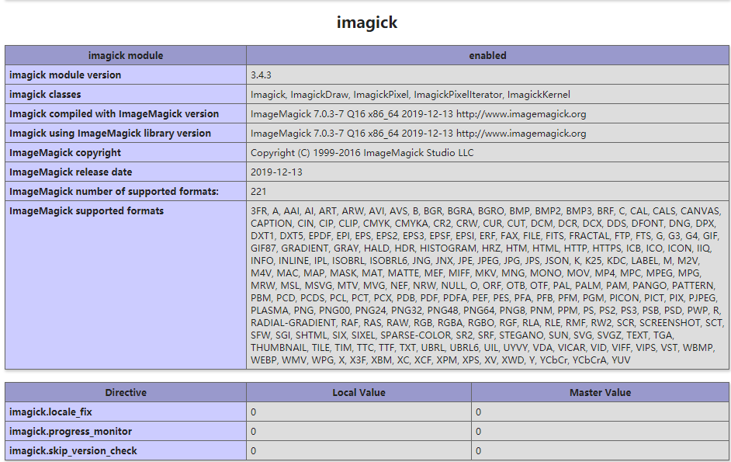Viewport: 731px width, 462px height.
Task: Click the "imagick.skip_version_check" directive name
Action: point(73,451)
